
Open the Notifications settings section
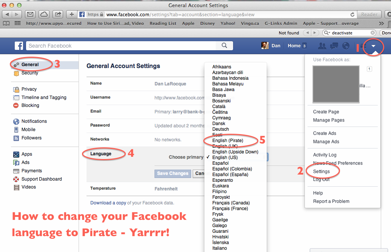(x=34, y=121)
